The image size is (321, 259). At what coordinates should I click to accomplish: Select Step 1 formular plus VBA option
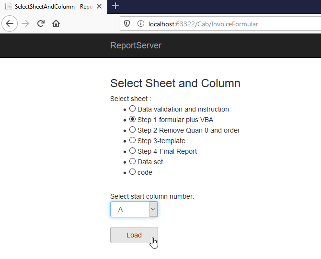[x=133, y=119]
